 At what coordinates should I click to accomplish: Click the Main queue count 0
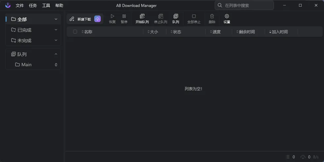pos(56,65)
